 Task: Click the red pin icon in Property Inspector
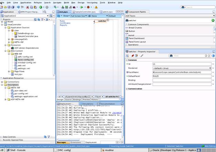[x=133, y=56]
